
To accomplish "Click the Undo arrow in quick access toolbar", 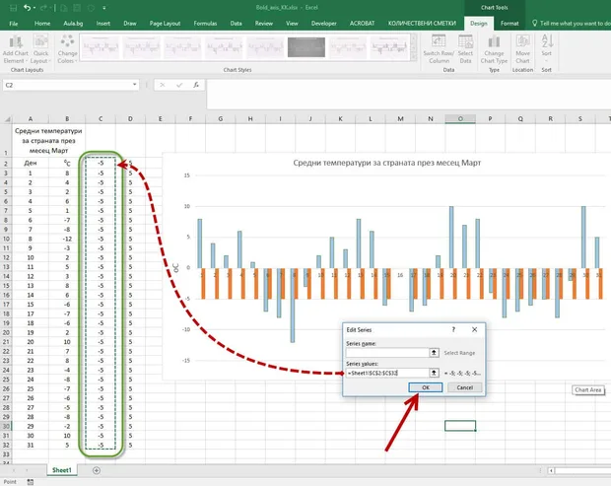I will (27, 8).
